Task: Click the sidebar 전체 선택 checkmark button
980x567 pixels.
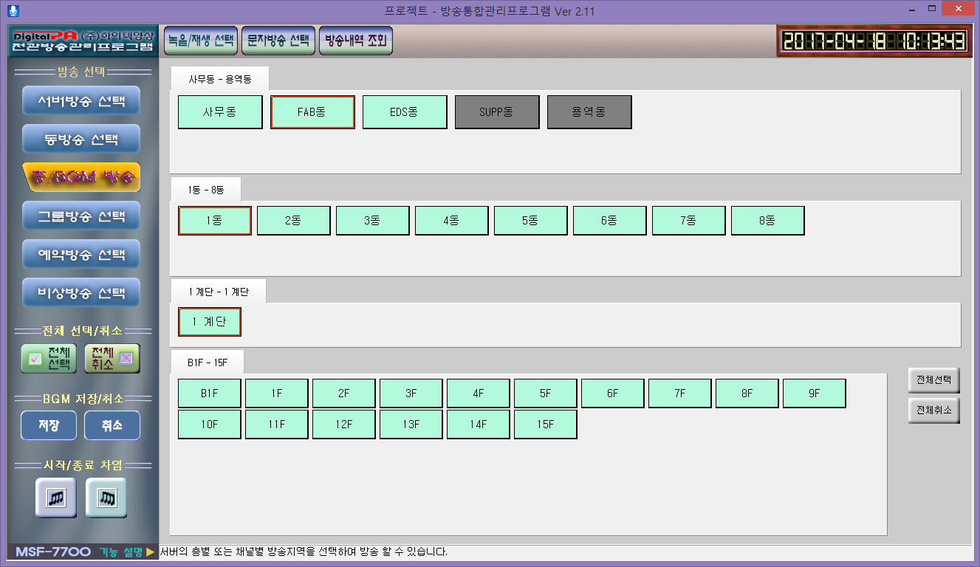Action: (49, 358)
